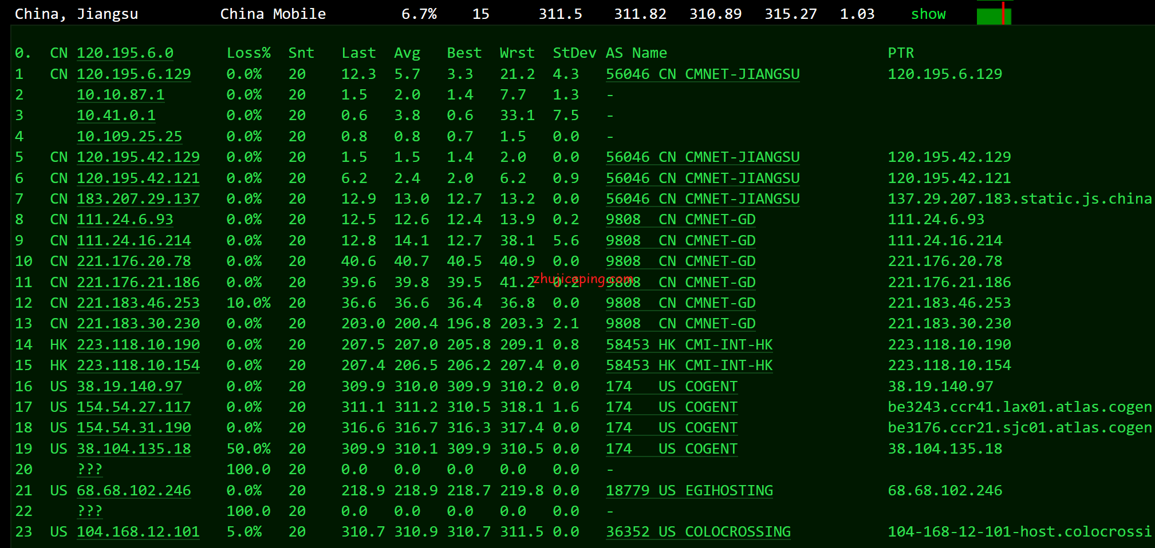
Task: Select the 315.27 summary value
Action: pyautogui.click(x=791, y=14)
